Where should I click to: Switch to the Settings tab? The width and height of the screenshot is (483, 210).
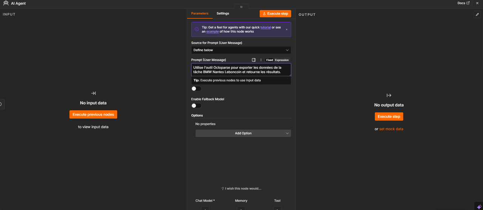pos(223,14)
